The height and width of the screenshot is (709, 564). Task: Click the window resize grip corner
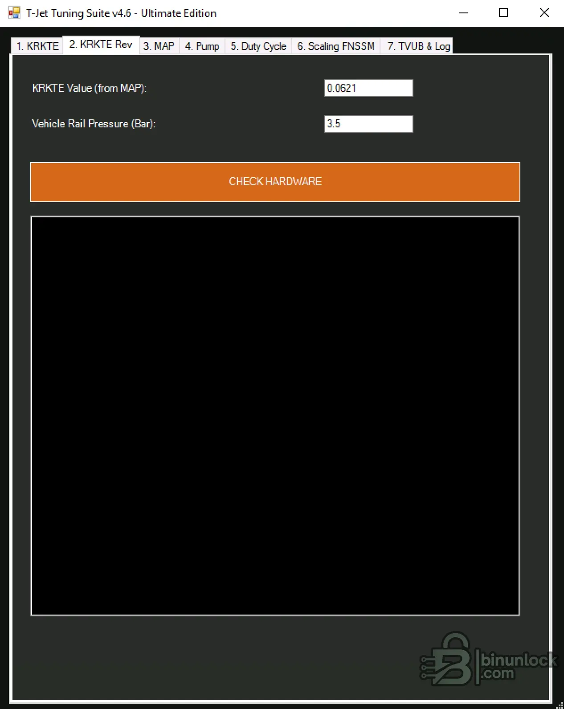pyautogui.click(x=560, y=705)
